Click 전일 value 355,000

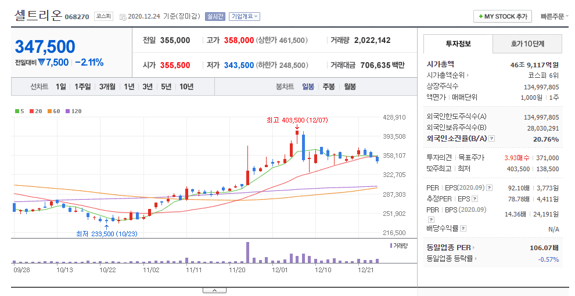point(175,40)
